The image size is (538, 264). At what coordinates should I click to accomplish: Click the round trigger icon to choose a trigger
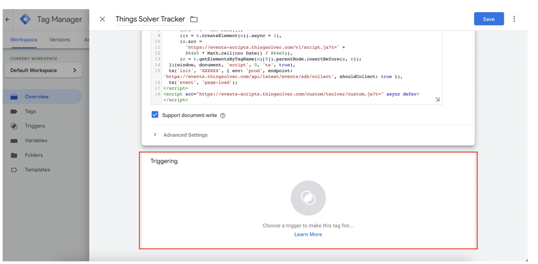click(x=308, y=198)
